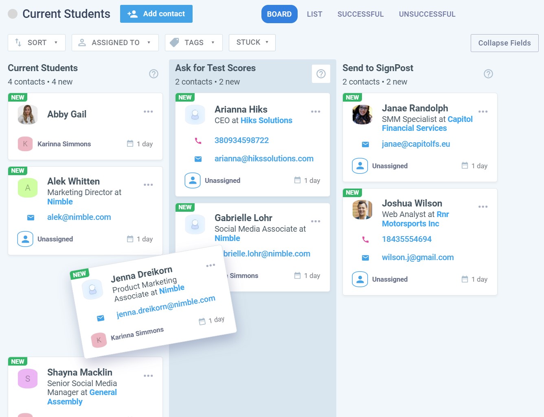Screen dimensions: 544x417
Task: Click the email icon on Janae Randolph's card
Action: (365, 144)
